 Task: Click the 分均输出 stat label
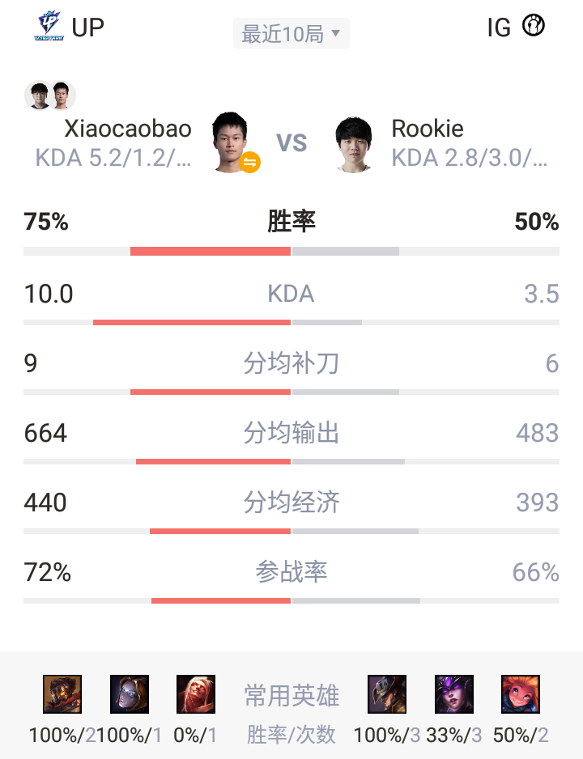click(x=291, y=432)
